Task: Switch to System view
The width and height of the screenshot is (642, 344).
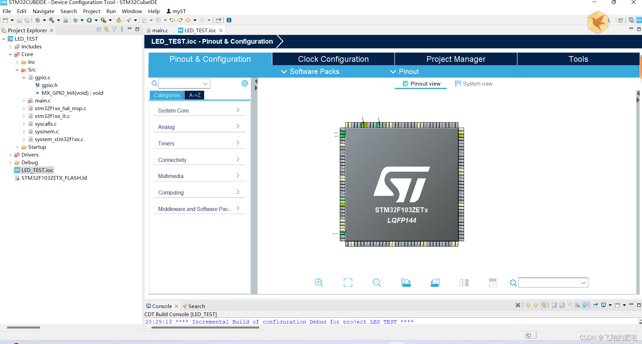Action: click(x=473, y=84)
